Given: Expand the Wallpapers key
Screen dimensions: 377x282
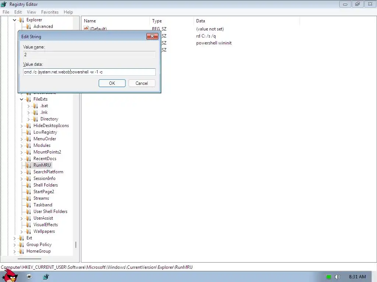Looking at the screenshot, I should [x=22, y=232].
